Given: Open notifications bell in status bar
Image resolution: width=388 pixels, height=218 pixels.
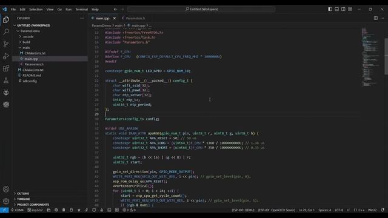Looking at the screenshot, I should point(383,210).
